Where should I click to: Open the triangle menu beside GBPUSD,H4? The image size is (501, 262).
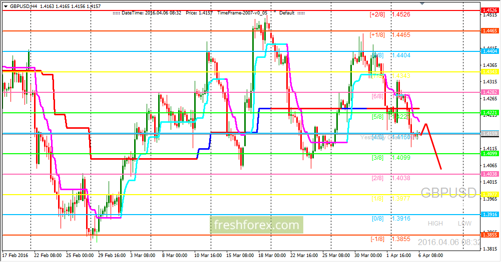6,6
